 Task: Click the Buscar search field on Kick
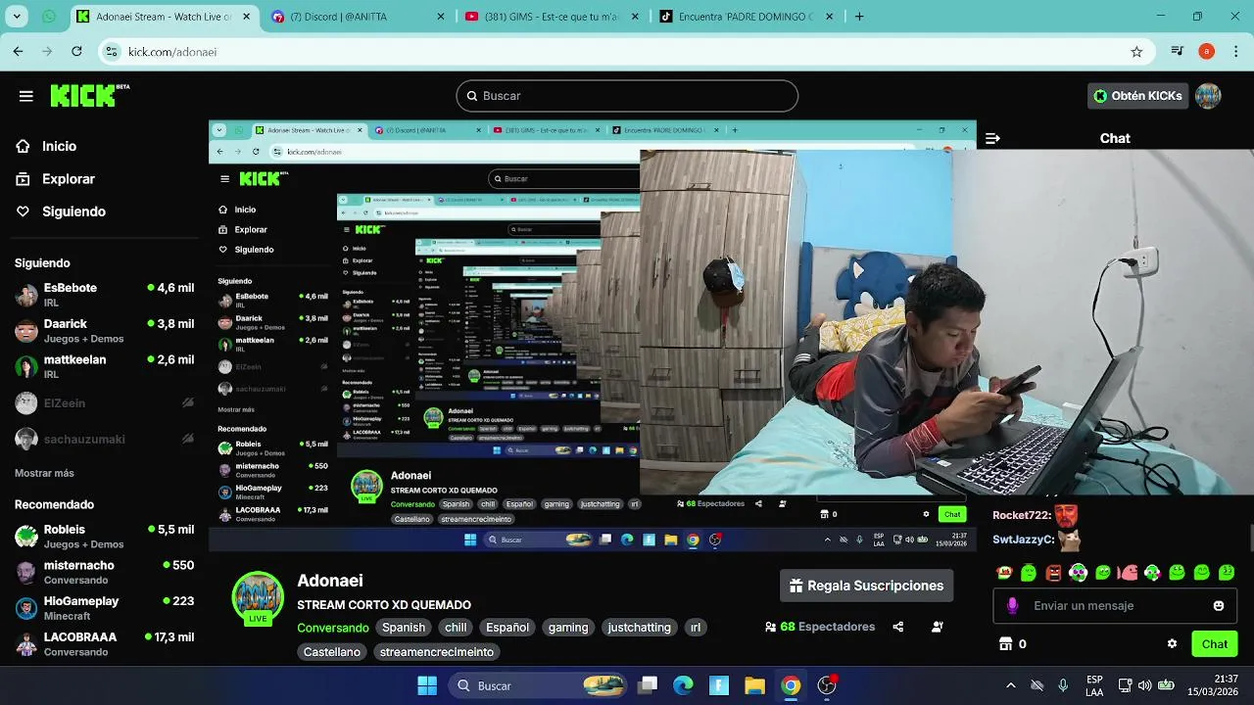coord(627,96)
